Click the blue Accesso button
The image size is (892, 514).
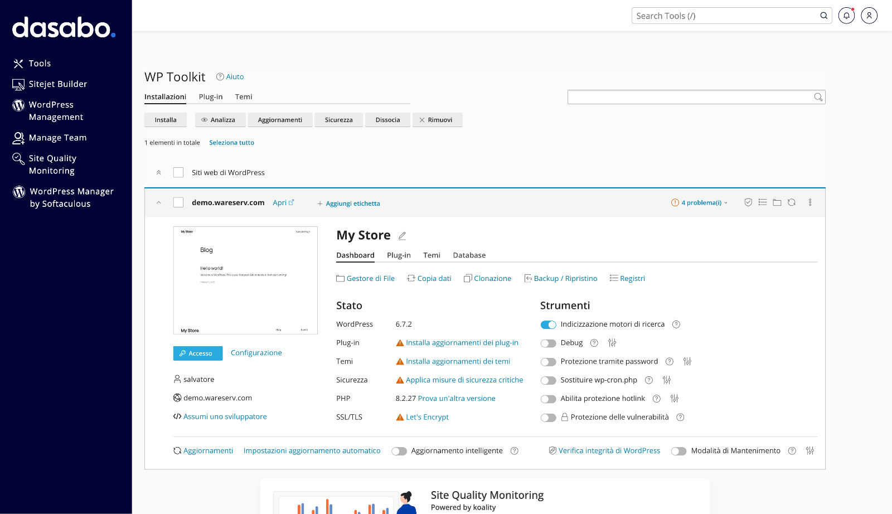[x=198, y=353]
